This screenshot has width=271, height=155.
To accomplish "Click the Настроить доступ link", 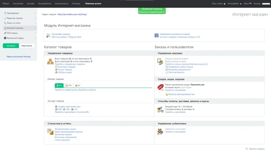I will click(198, 64).
